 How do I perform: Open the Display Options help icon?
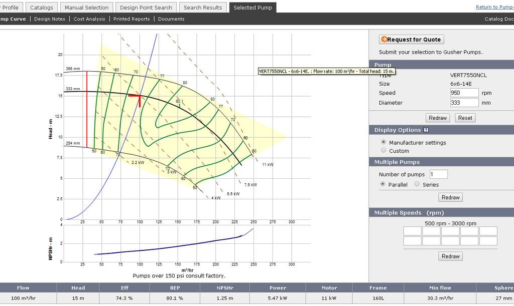point(426,130)
